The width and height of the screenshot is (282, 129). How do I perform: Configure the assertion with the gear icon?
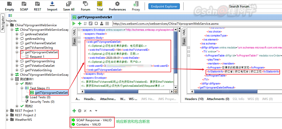(80, 111)
